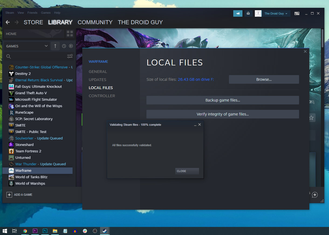Go to the STORE tab

tap(33, 22)
